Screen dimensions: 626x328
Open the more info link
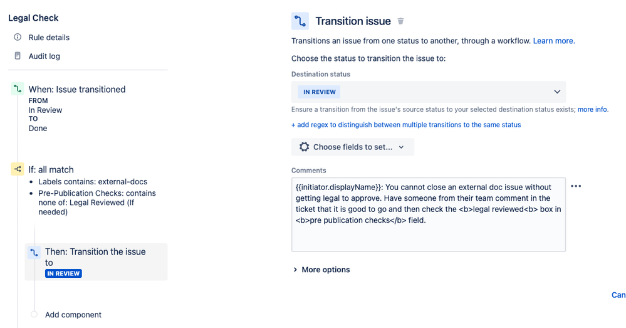592,110
